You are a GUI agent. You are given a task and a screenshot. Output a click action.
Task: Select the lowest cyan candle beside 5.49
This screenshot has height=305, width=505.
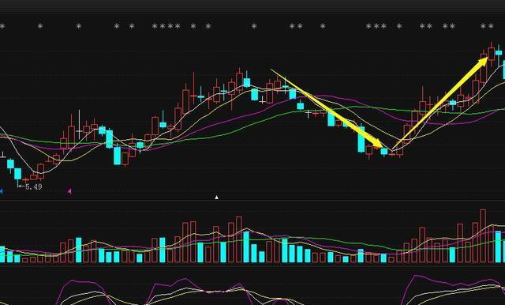pyautogui.click(x=17, y=174)
